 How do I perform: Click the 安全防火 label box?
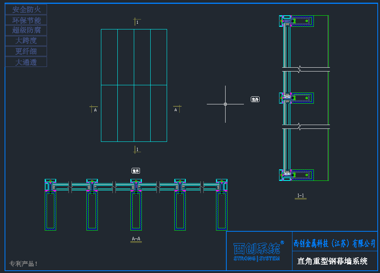point(26,10)
